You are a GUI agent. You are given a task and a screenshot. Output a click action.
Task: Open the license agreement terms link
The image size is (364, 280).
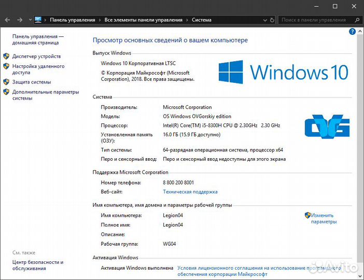259,271
